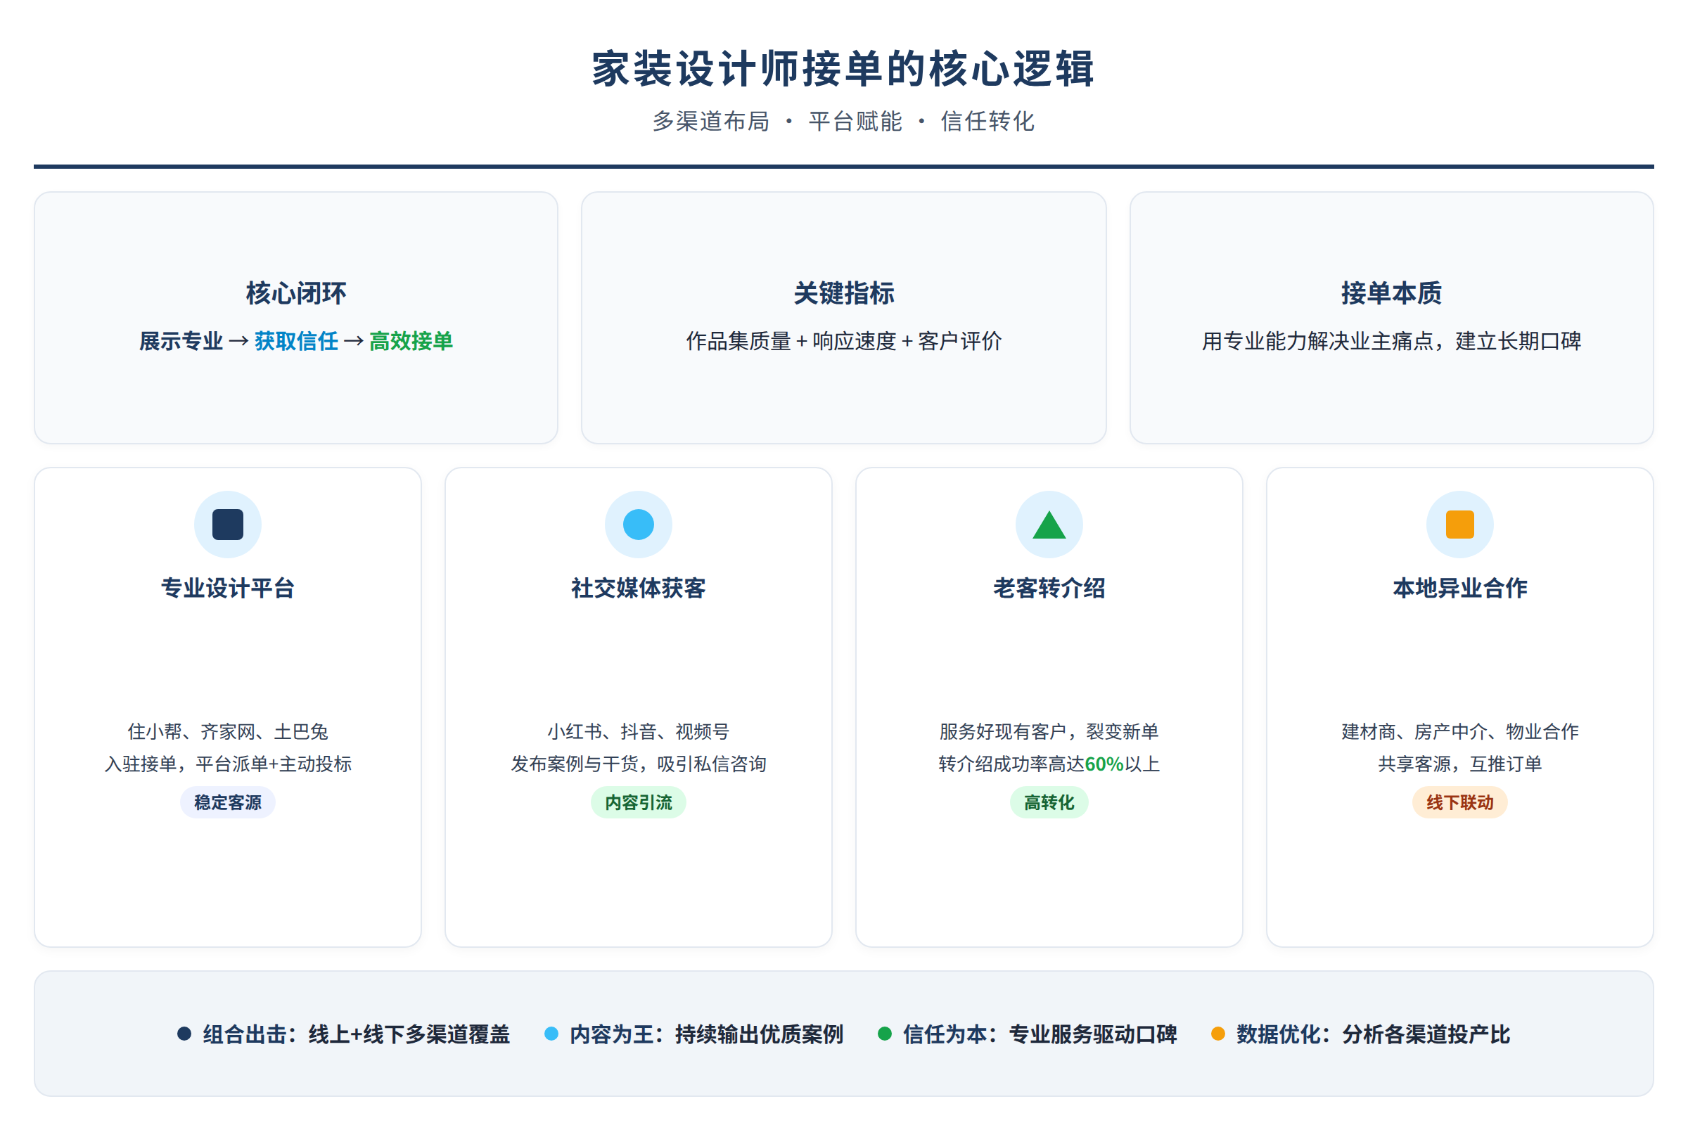
Task: Click the text 数据优化：分析各渠道投产比
Action: coord(1373,1034)
